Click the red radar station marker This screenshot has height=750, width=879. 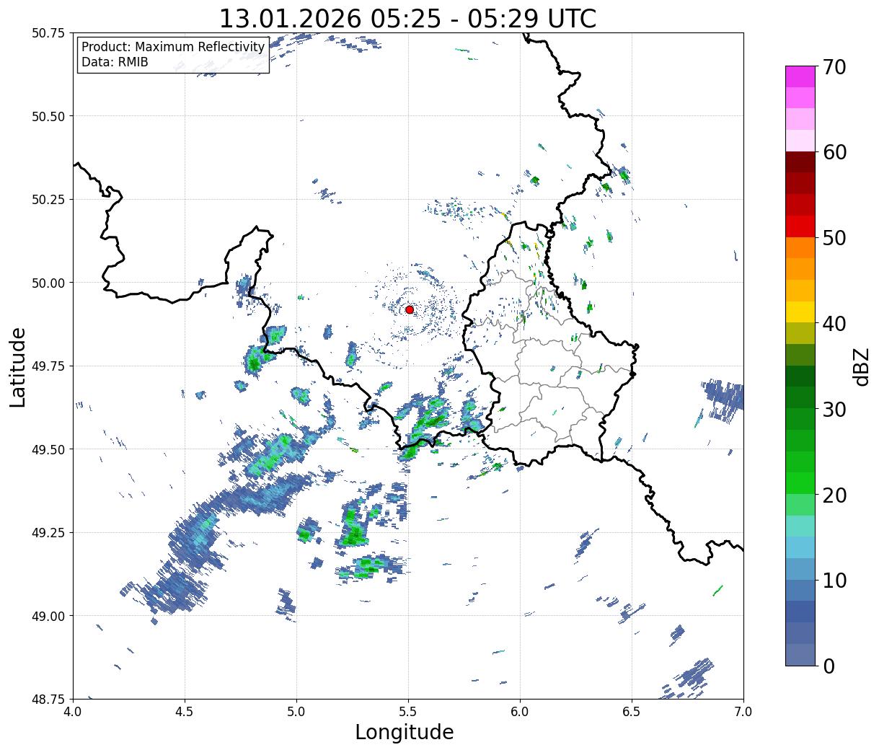pyautogui.click(x=410, y=309)
